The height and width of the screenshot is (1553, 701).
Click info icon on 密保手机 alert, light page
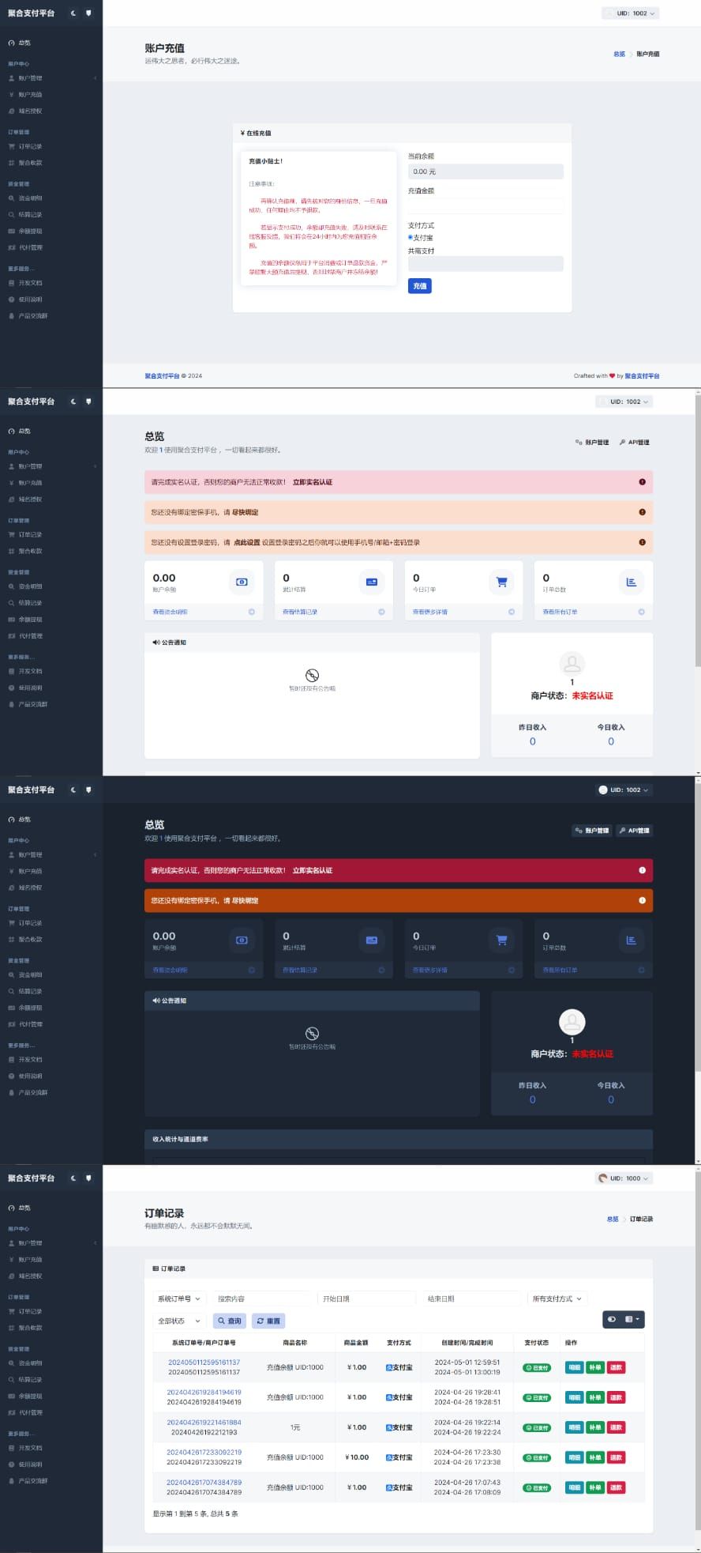[642, 512]
